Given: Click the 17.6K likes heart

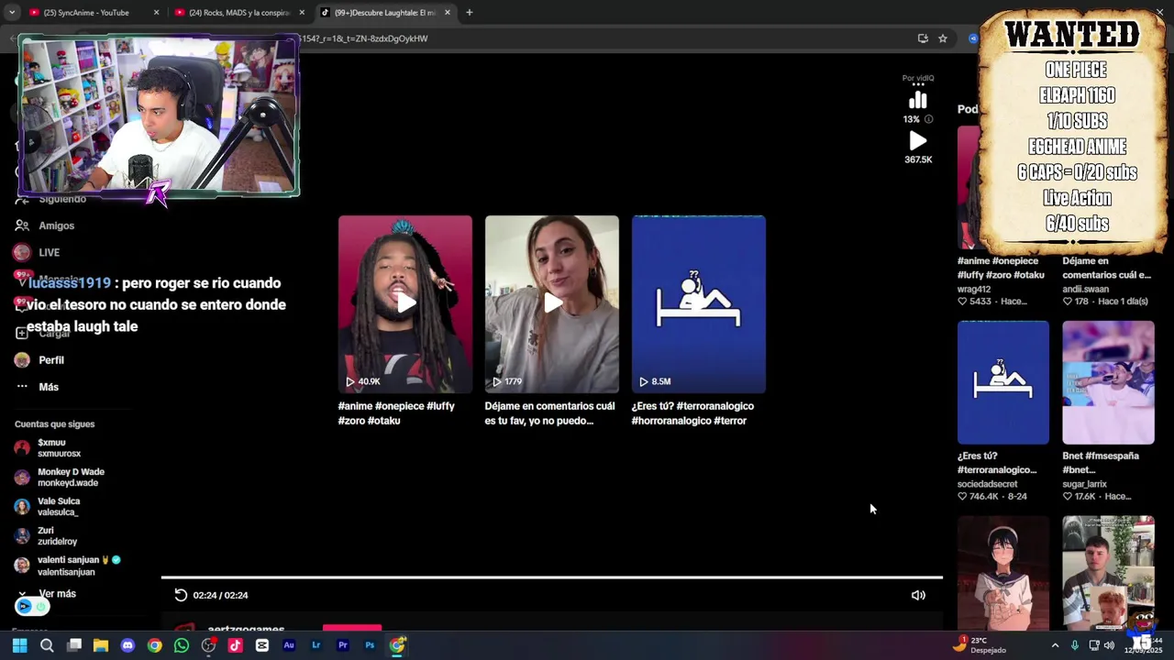Looking at the screenshot, I should 1068,496.
